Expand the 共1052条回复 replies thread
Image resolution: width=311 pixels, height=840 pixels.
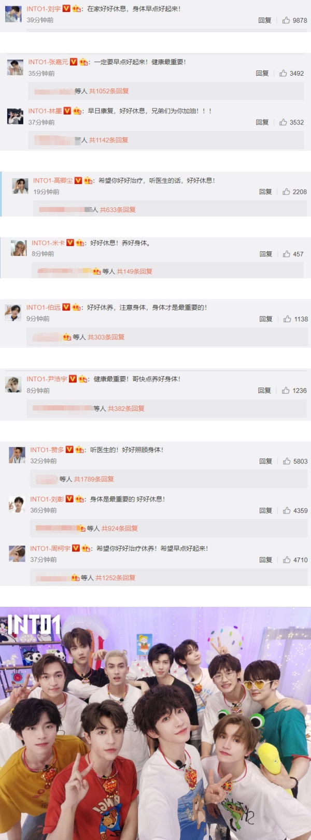coord(109,91)
